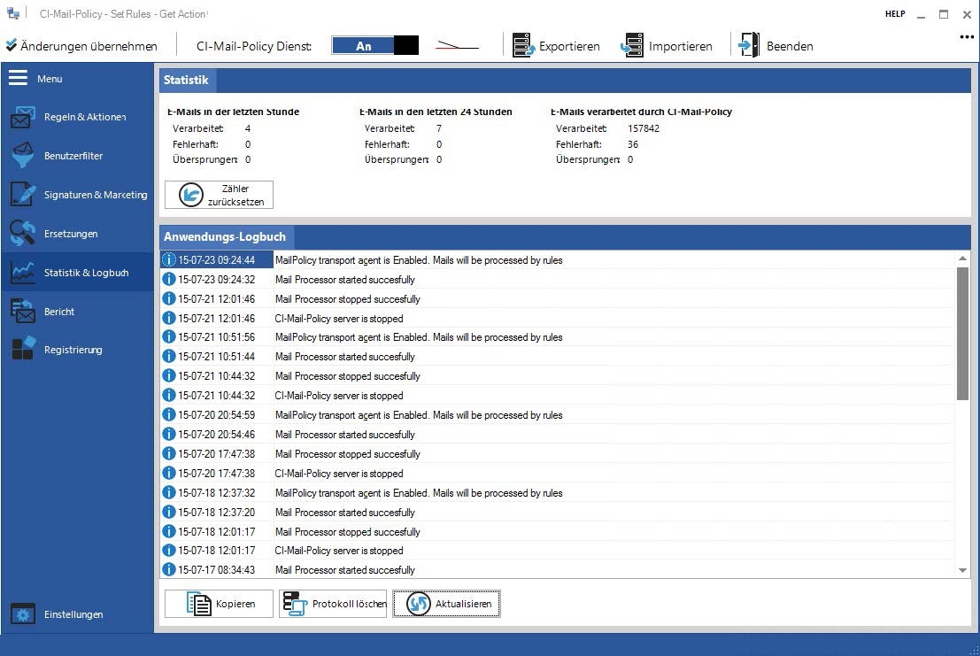Click the Beenden label
The height and width of the screenshot is (656, 980).
790,46
